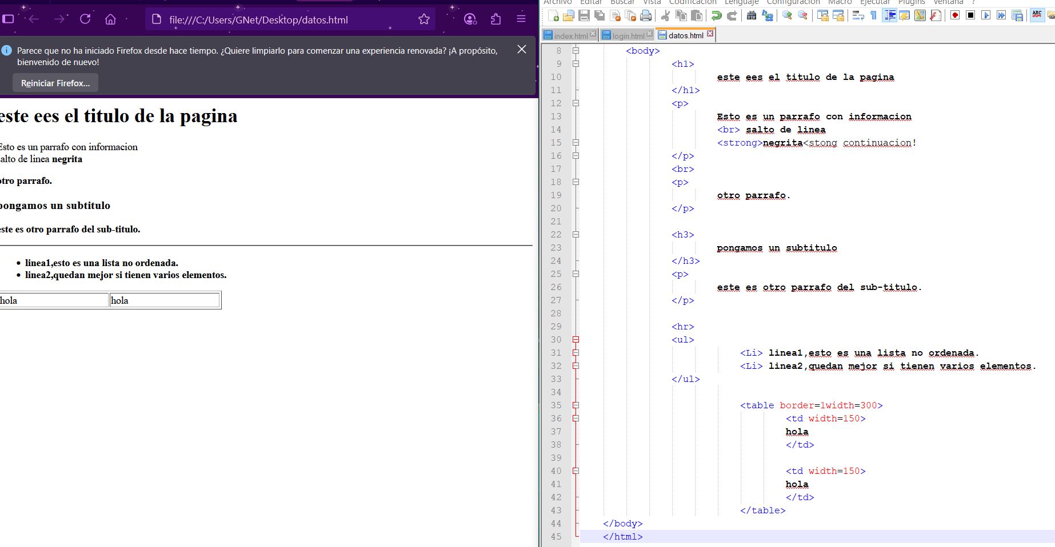This screenshot has width=1055, height=547.
Task: Start macro recording with the red record icon
Action: pyautogui.click(x=955, y=15)
